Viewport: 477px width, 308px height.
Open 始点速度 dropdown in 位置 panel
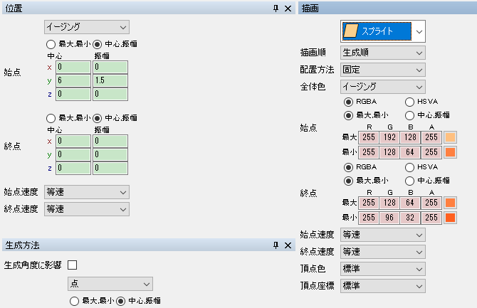tap(87, 192)
